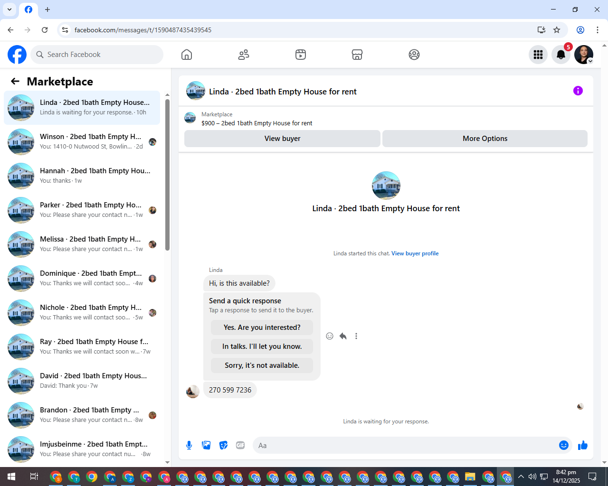Viewport: 608px width, 486px height.
Task: Open a new browser tab
Action: (47, 9)
